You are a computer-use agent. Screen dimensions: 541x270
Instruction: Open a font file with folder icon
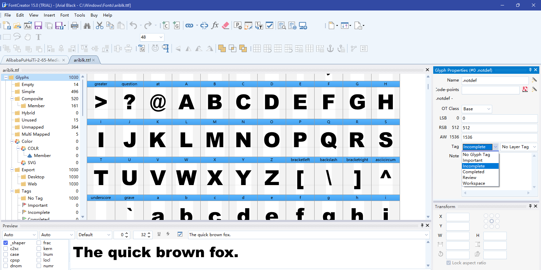(17, 25)
